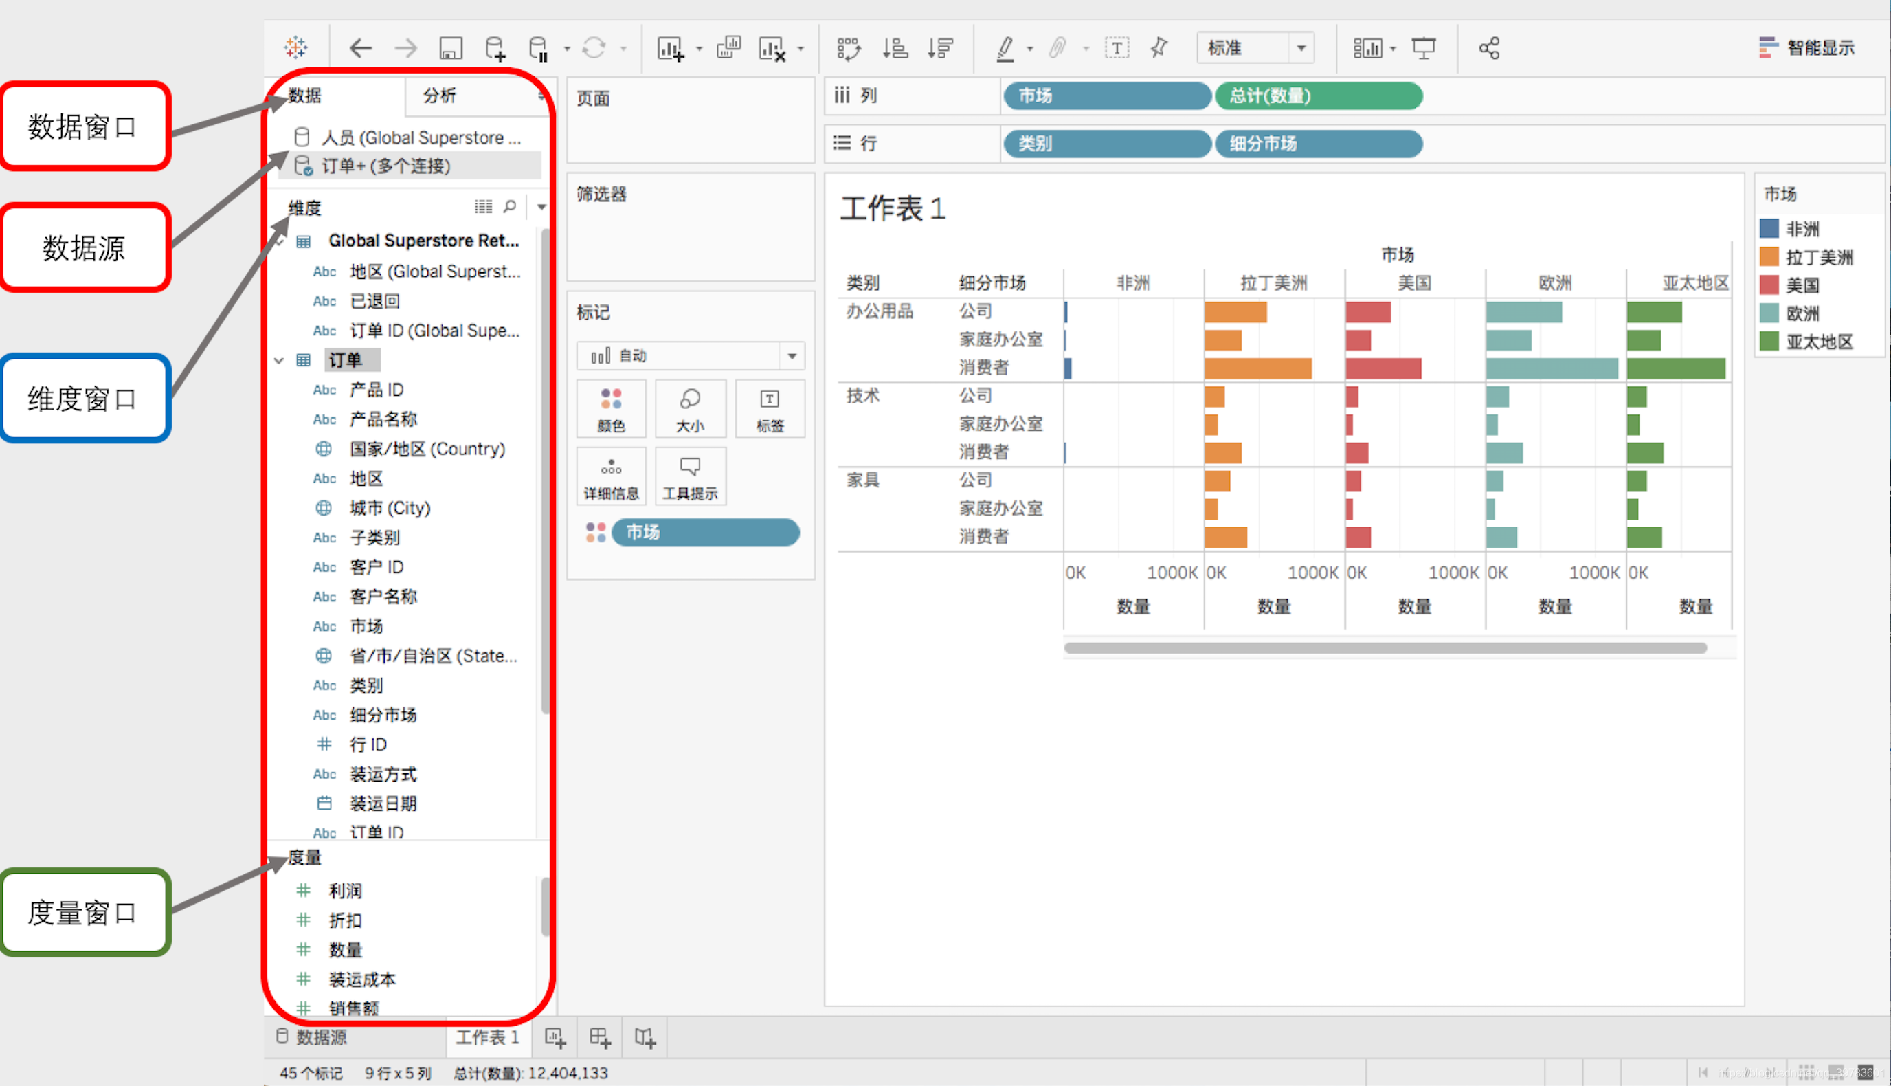
Task: Click the undo back arrow icon
Action: click(361, 49)
